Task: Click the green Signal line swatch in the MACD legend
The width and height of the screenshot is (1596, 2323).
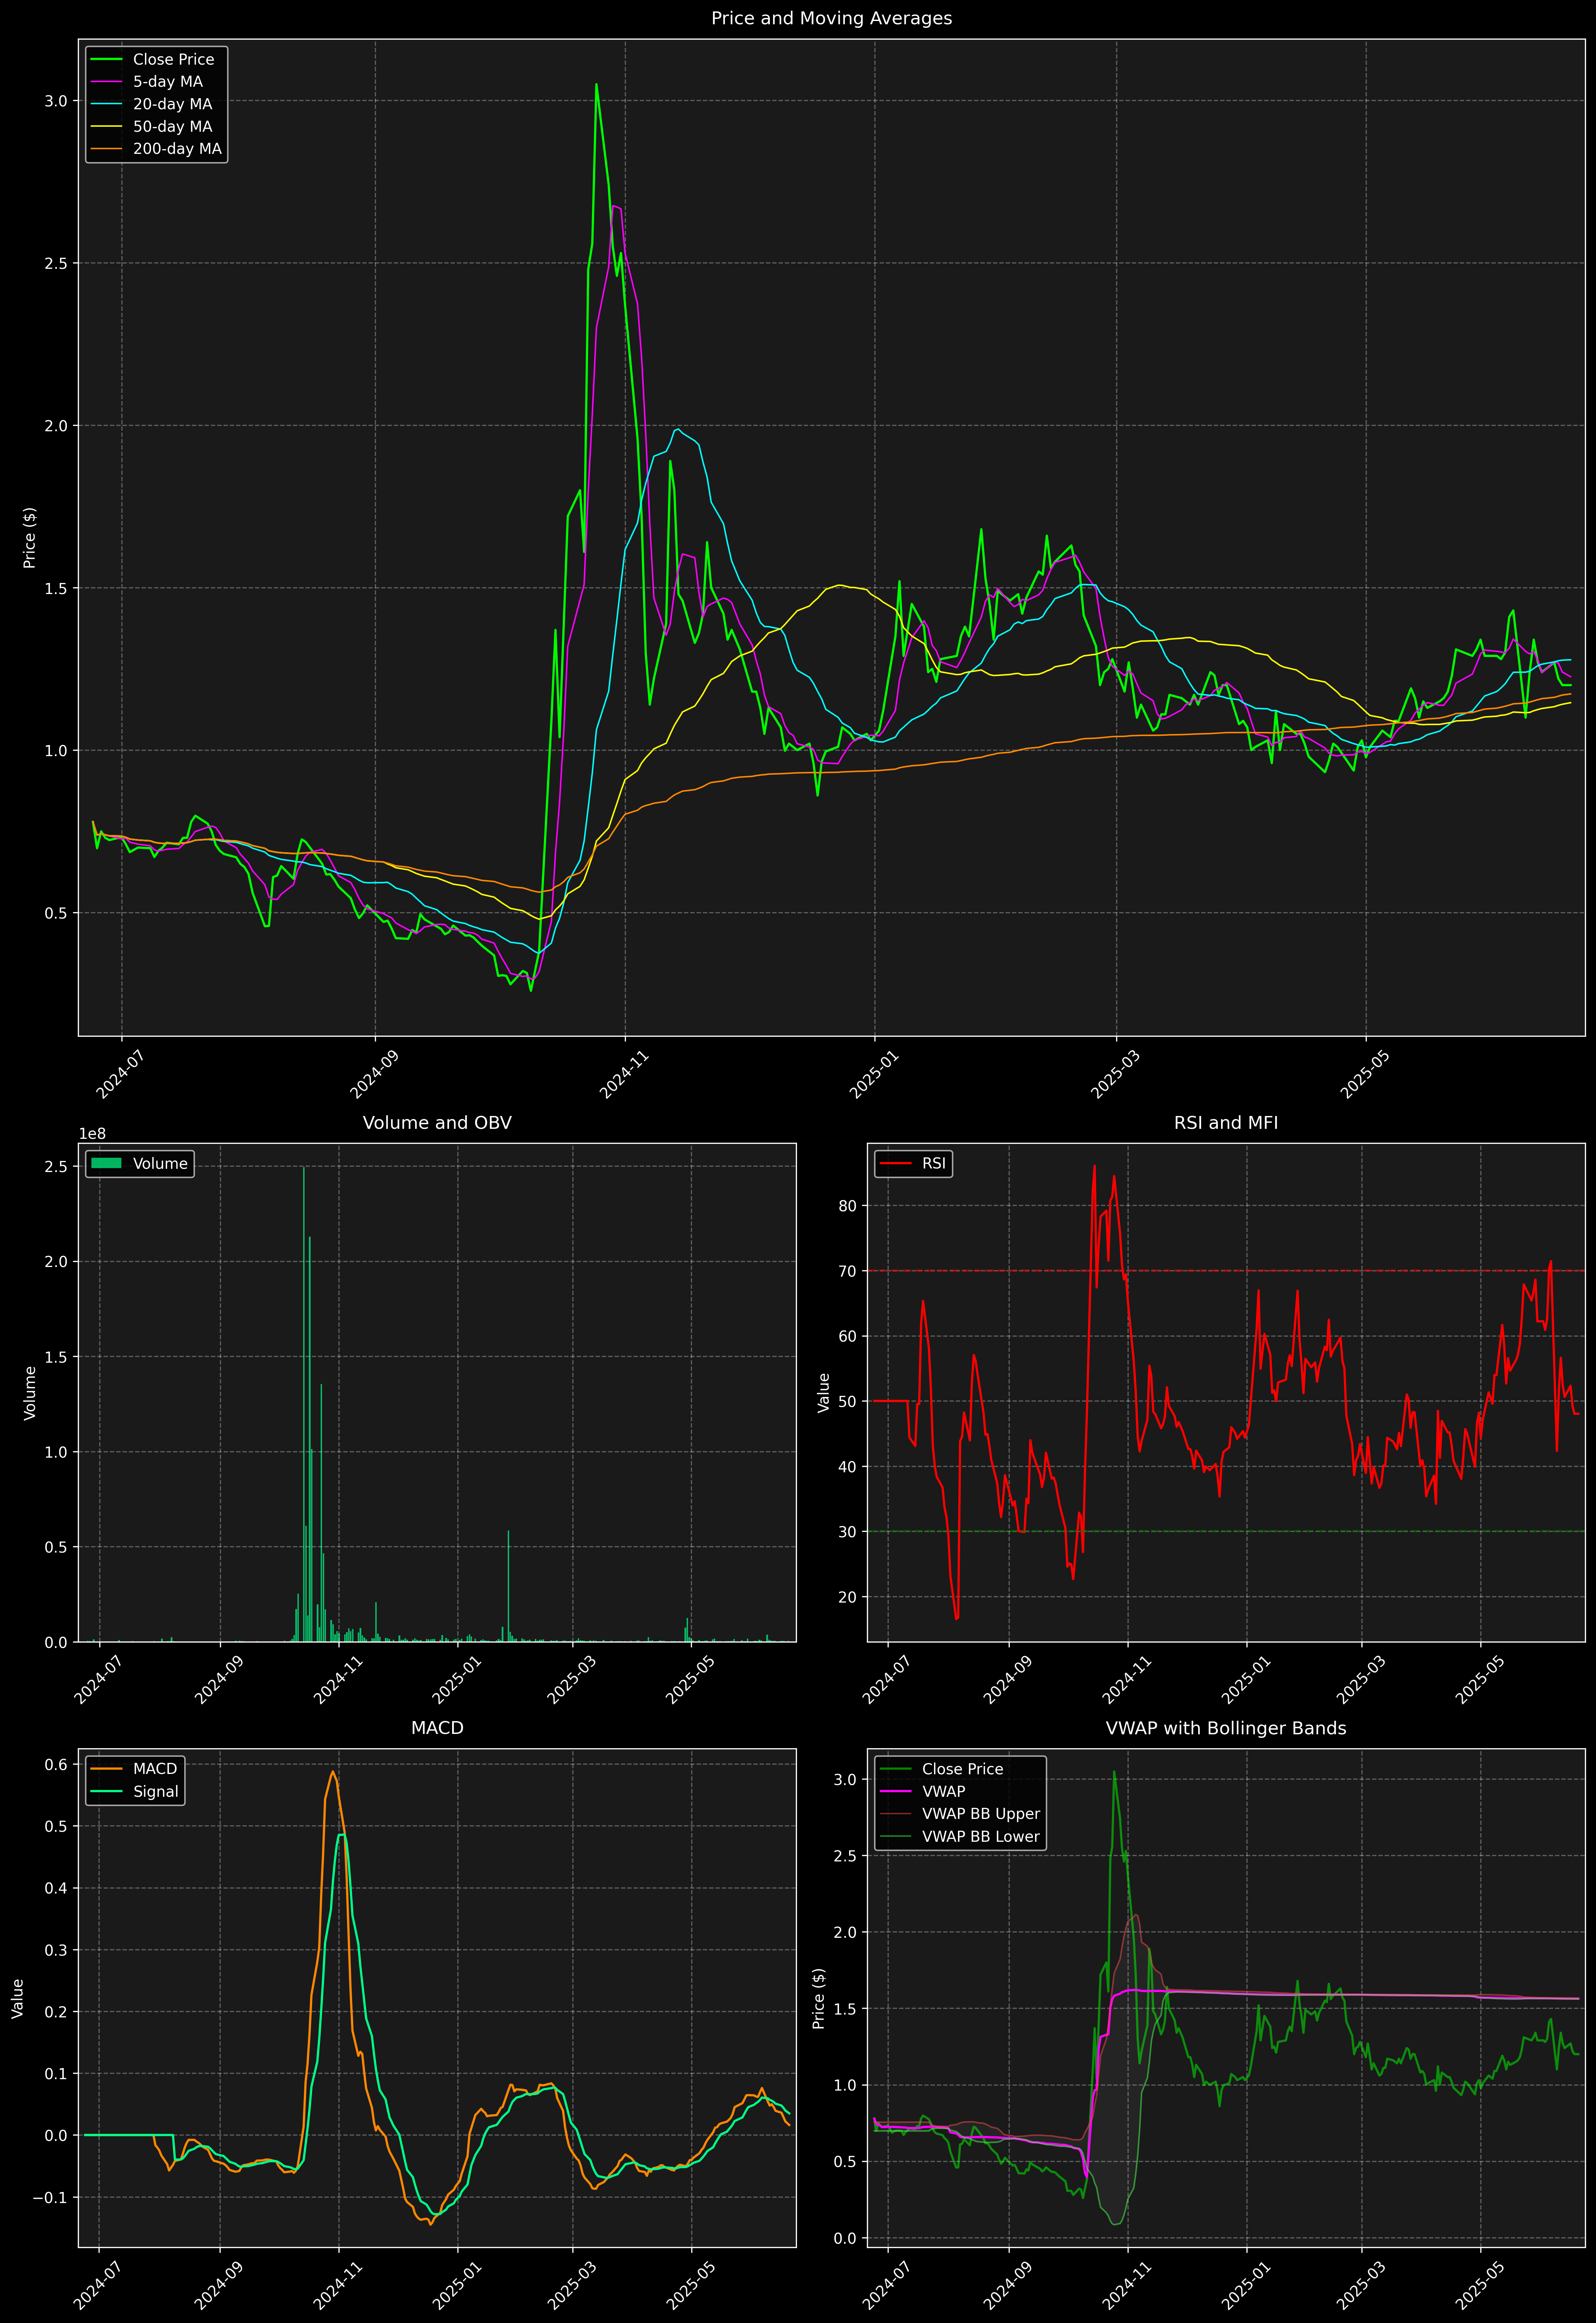Action: [x=106, y=1791]
